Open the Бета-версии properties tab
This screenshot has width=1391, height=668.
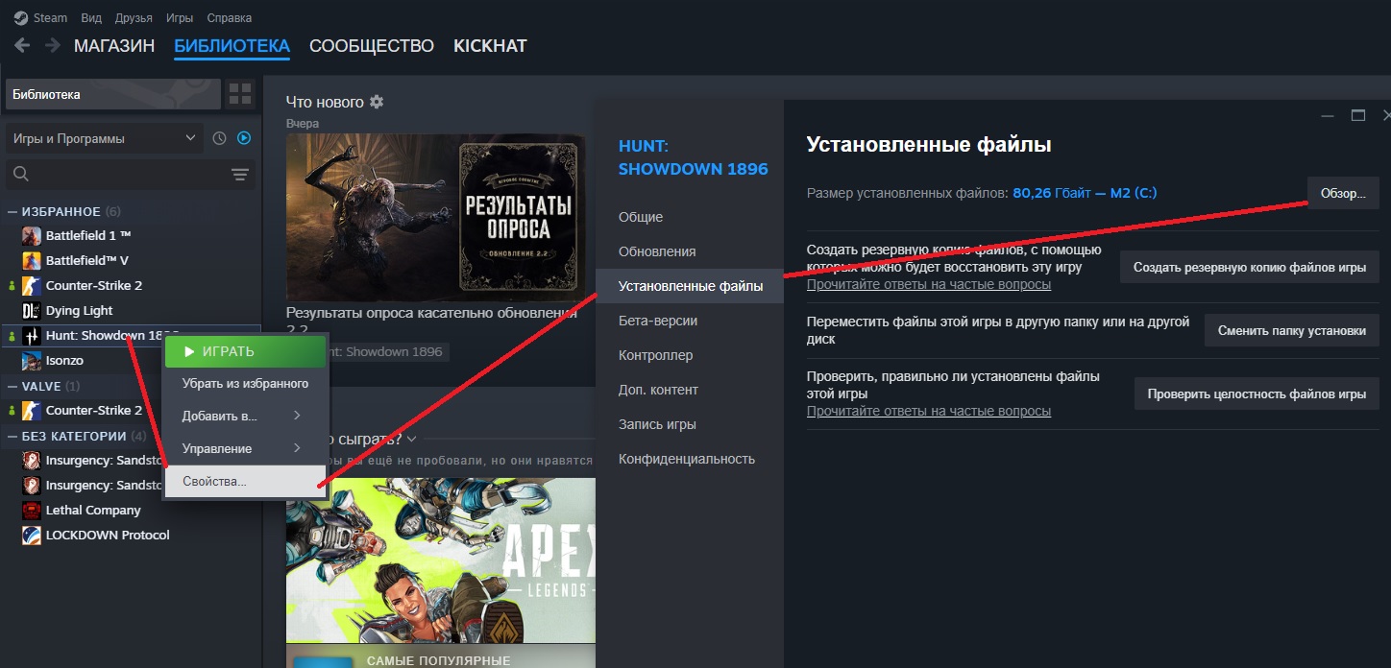(658, 321)
